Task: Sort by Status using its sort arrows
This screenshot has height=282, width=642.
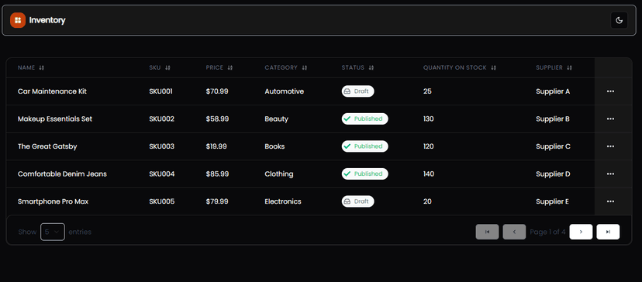Action: (371, 68)
